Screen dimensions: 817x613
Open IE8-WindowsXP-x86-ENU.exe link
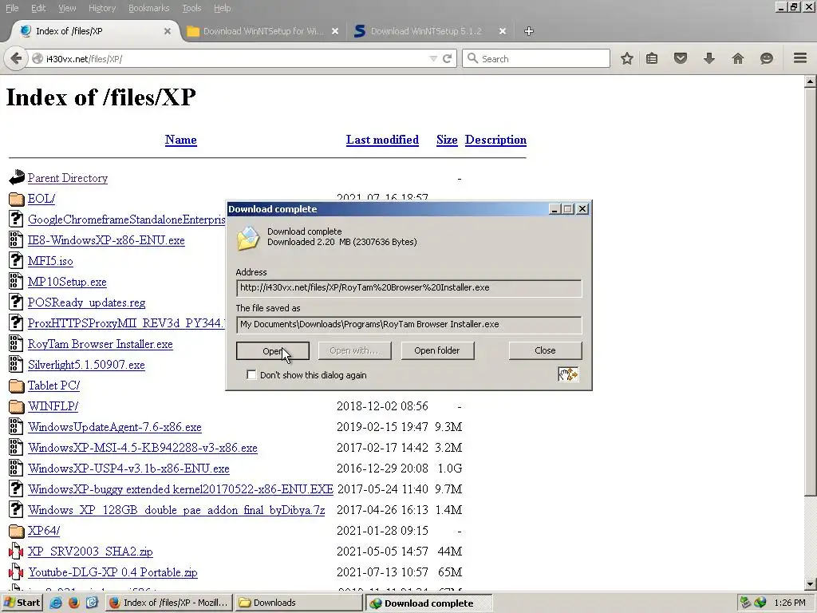(x=106, y=240)
